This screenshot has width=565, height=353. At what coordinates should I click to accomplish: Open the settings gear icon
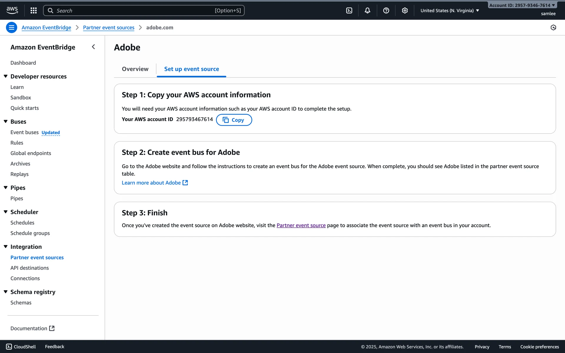[405, 11]
